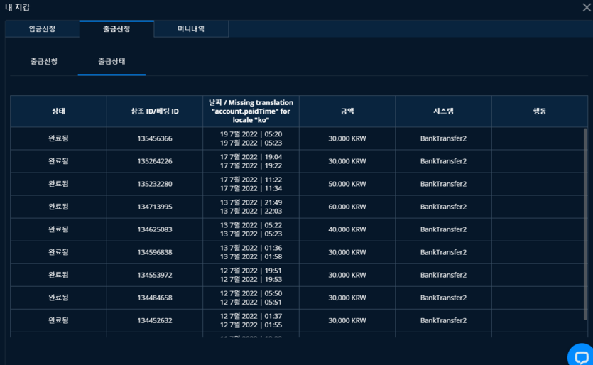Click 완료됨 status in row 134452632
The image size is (593, 365).
click(58, 320)
